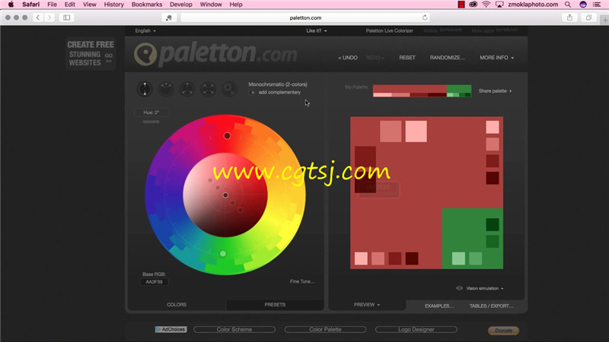Expand the MORE INFO menu

497,58
